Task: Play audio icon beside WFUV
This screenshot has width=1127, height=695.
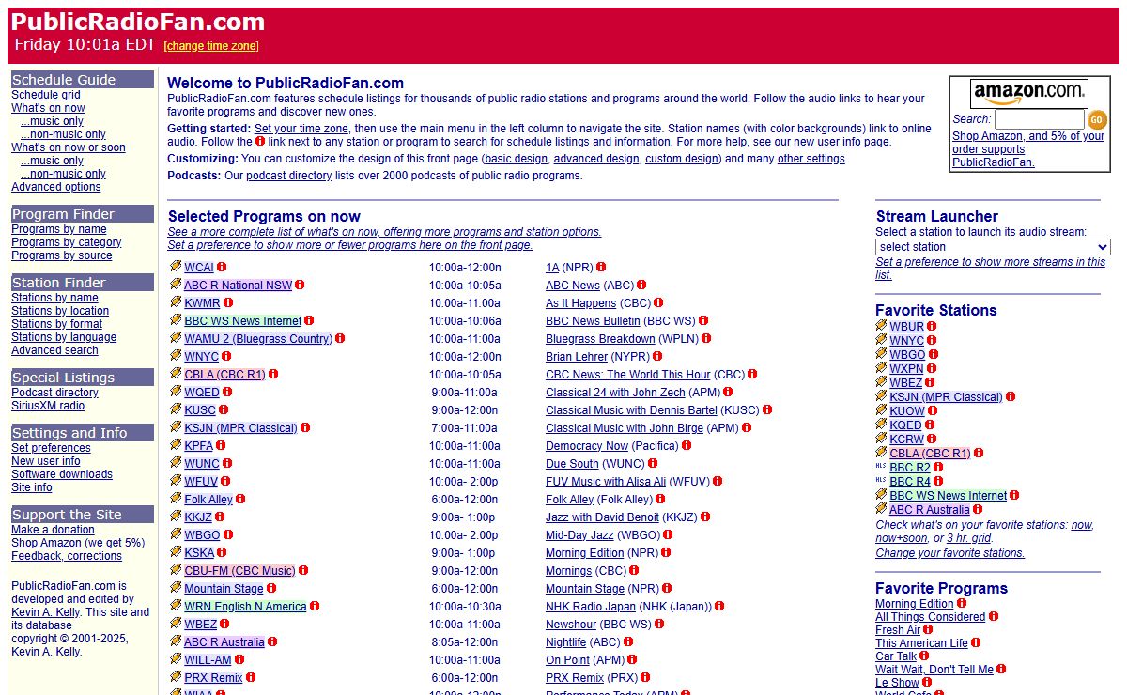Action: point(176,481)
